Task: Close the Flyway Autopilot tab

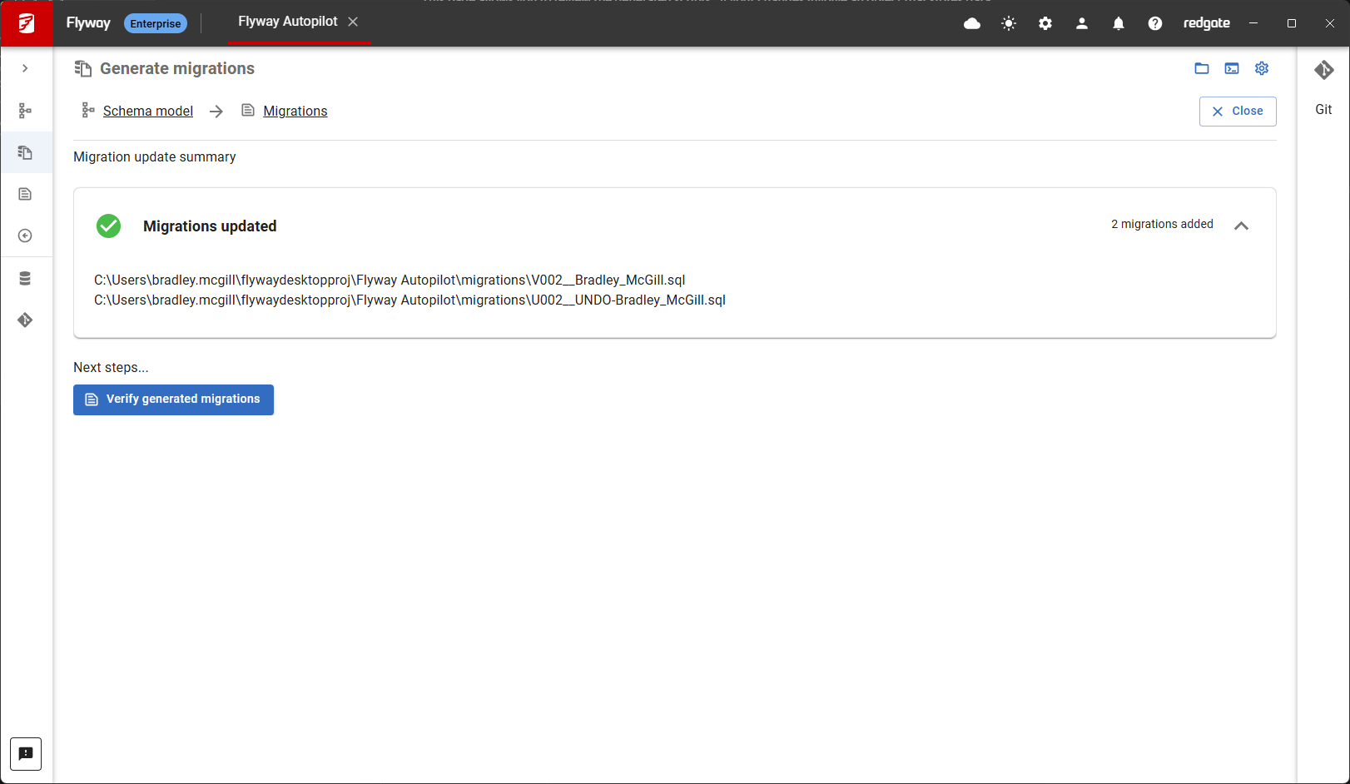Action: pos(353,22)
